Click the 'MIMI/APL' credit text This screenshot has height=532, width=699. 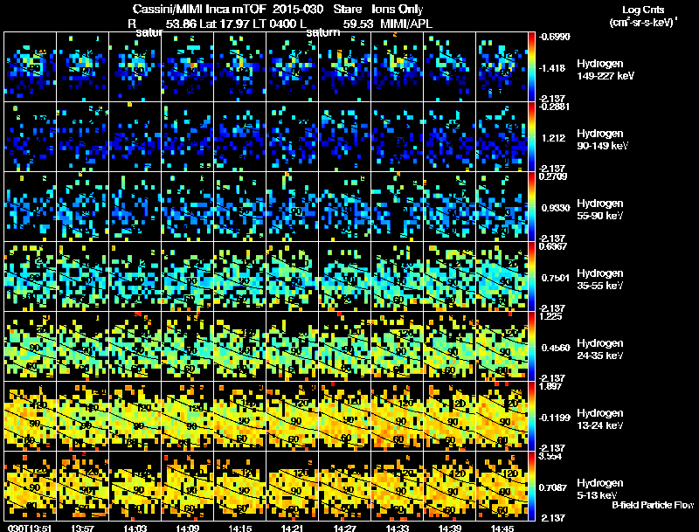click(406, 24)
